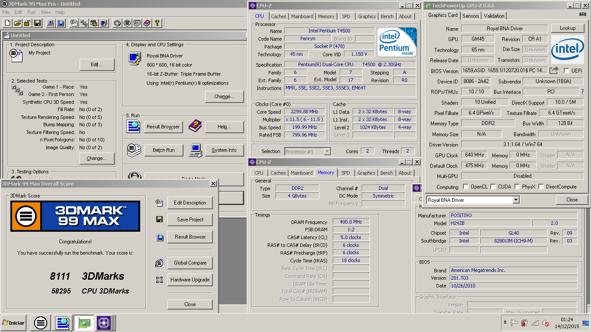Click the Selected Tests checkmarks toolbar icon
The height and width of the screenshot is (332, 591).
[84, 23]
